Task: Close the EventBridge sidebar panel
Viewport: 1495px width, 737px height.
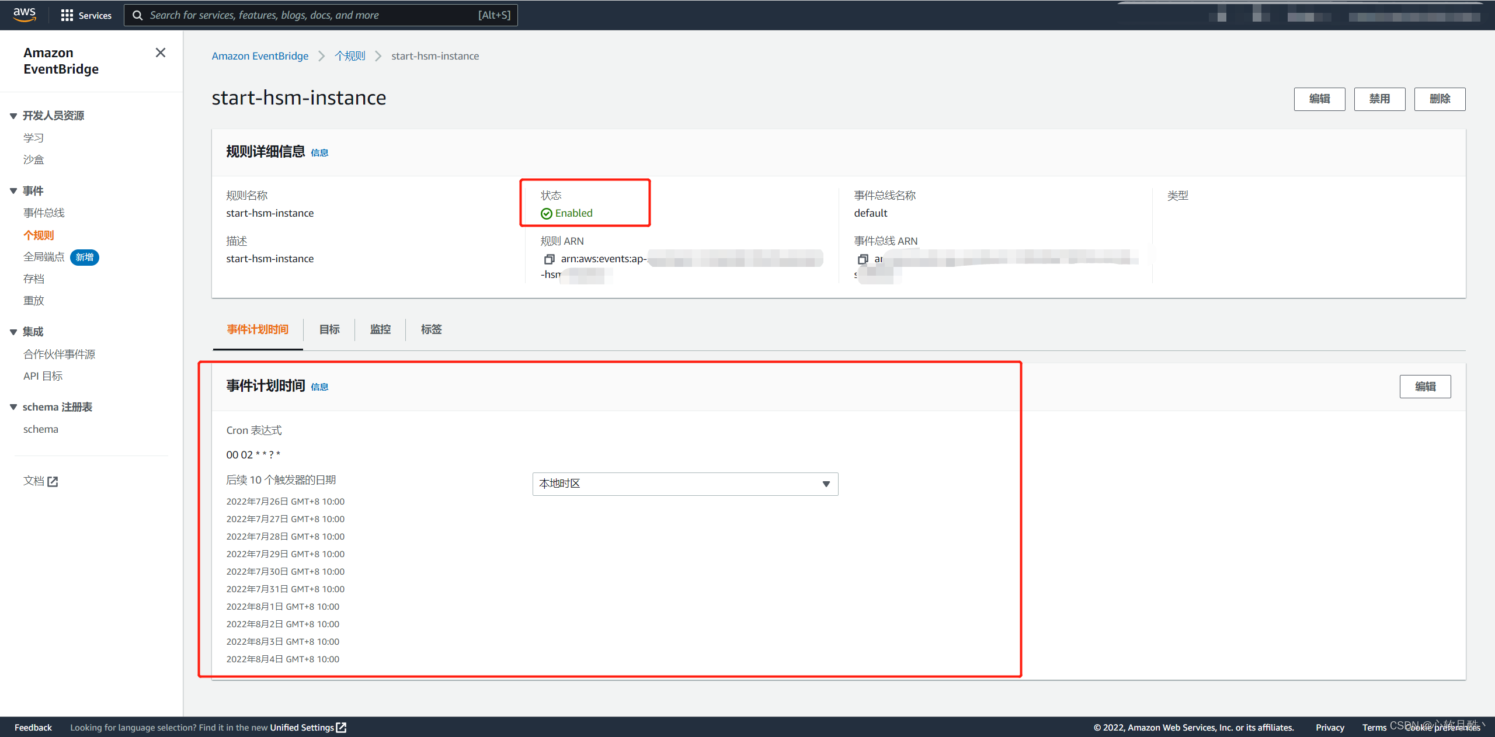Action: 161,53
